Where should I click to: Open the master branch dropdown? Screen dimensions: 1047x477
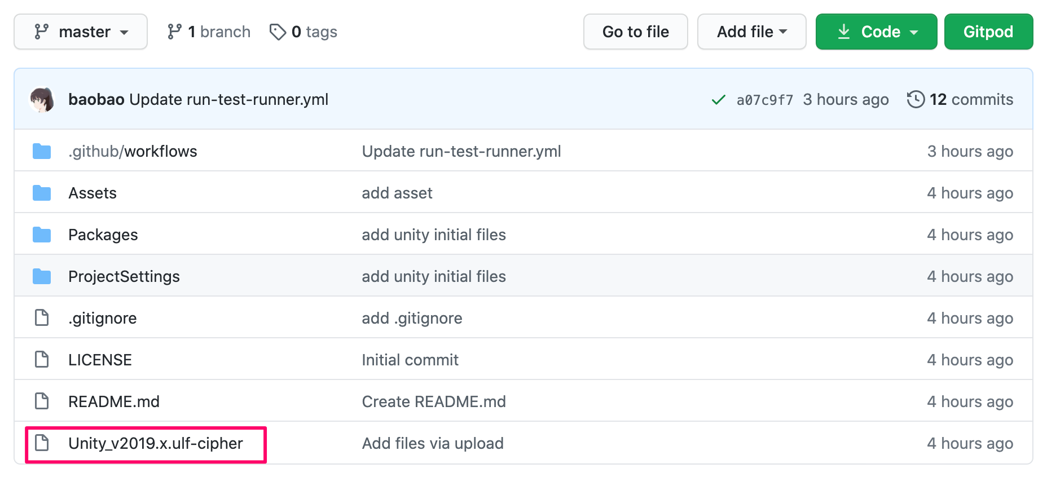pos(81,32)
